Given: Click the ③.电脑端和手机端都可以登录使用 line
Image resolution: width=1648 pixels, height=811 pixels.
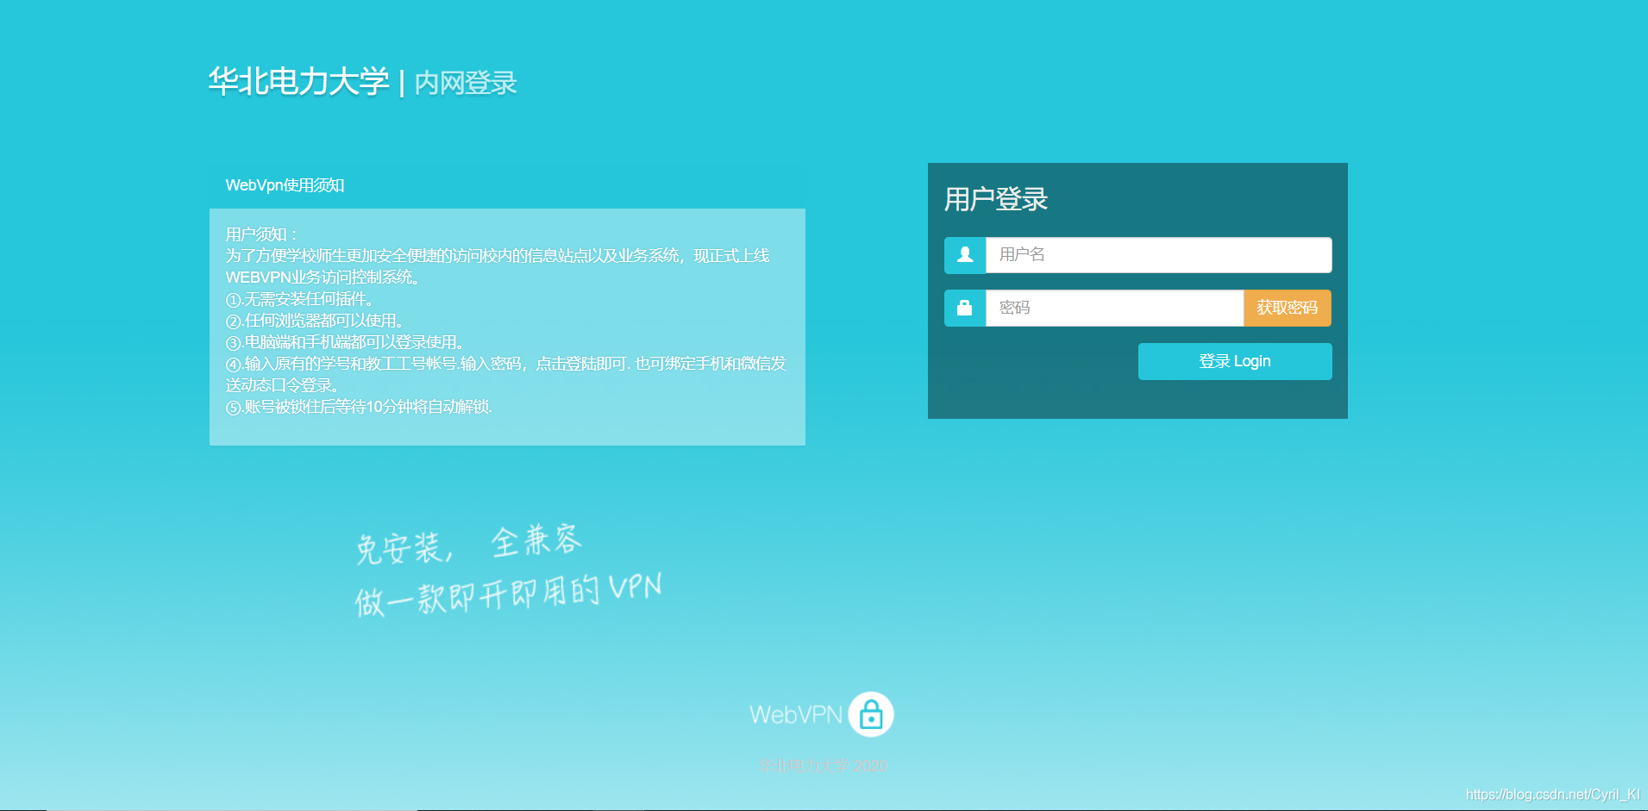Looking at the screenshot, I should click(345, 342).
